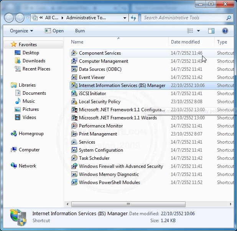Click the Component Services shortcut icon
Screen dimensions: 237x231
(x=74, y=53)
